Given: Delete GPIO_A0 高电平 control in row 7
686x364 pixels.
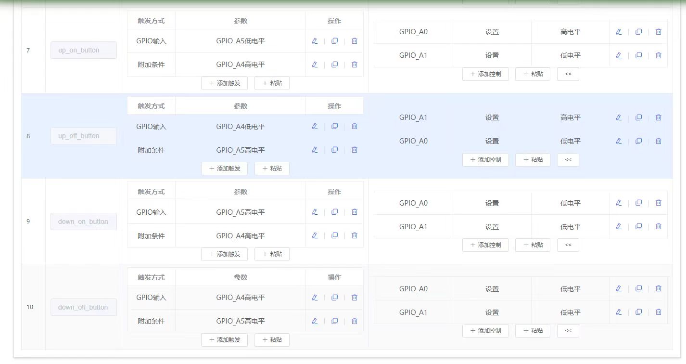Looking at the screenshot, I should coord(659,32).
